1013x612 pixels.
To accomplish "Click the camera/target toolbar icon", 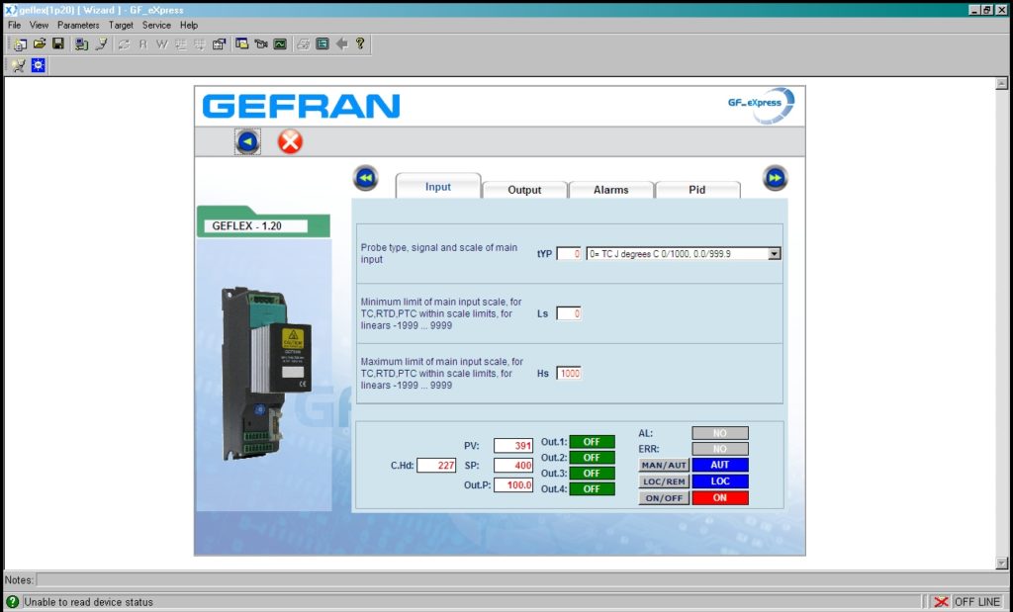I will click(x=259, y=44).
